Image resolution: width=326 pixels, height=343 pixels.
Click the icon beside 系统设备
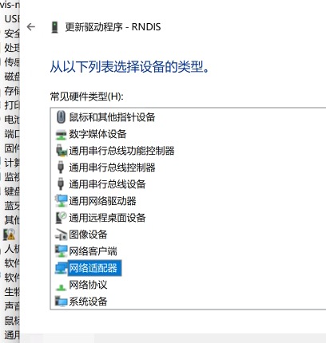[x=61, y=302]
